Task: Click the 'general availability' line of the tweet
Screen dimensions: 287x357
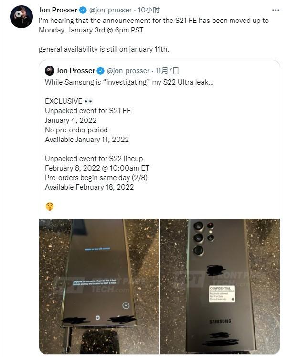Action: pos(104,49)
